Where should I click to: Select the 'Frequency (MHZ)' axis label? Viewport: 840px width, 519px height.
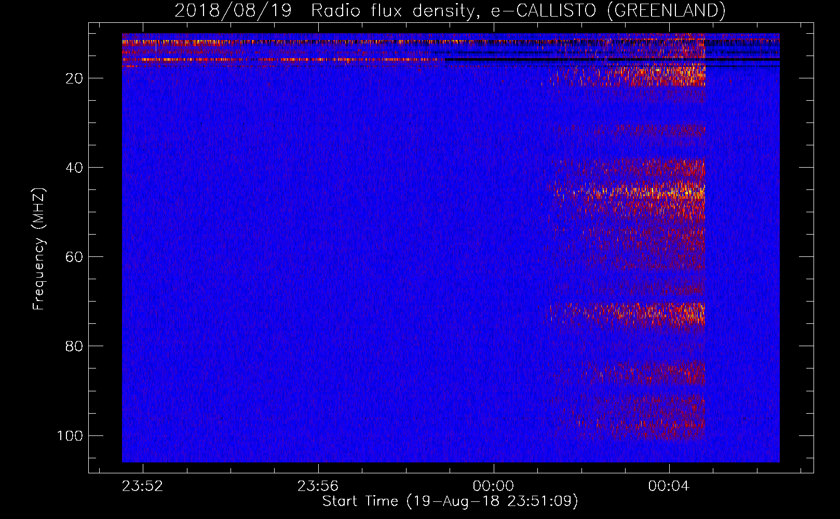tap(39, 249)
